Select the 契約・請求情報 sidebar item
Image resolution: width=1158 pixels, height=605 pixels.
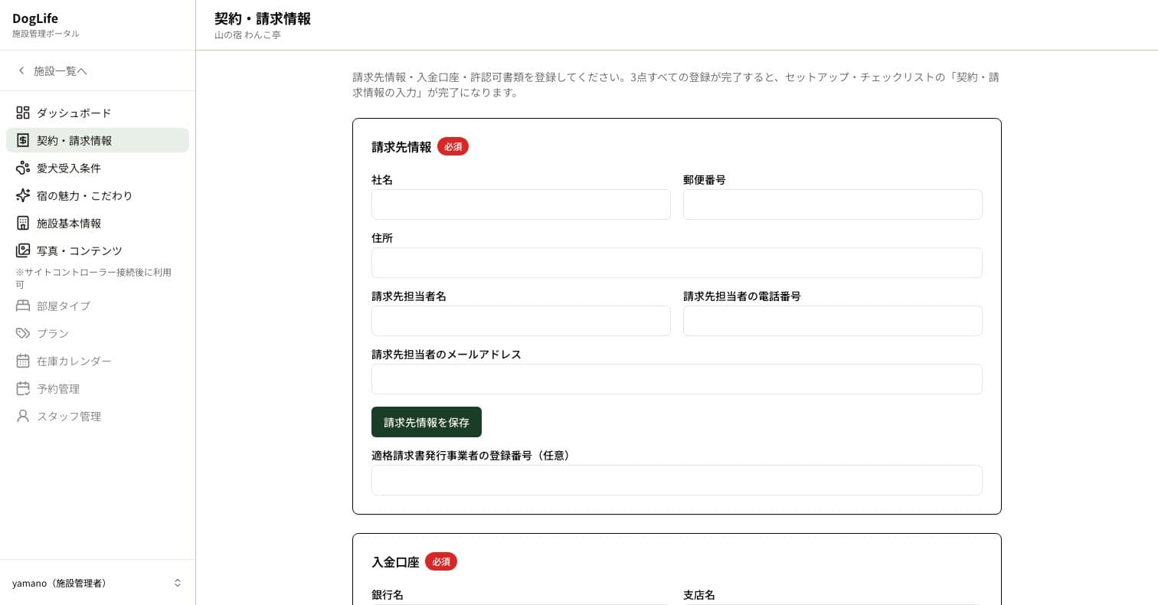click(97, 141)
